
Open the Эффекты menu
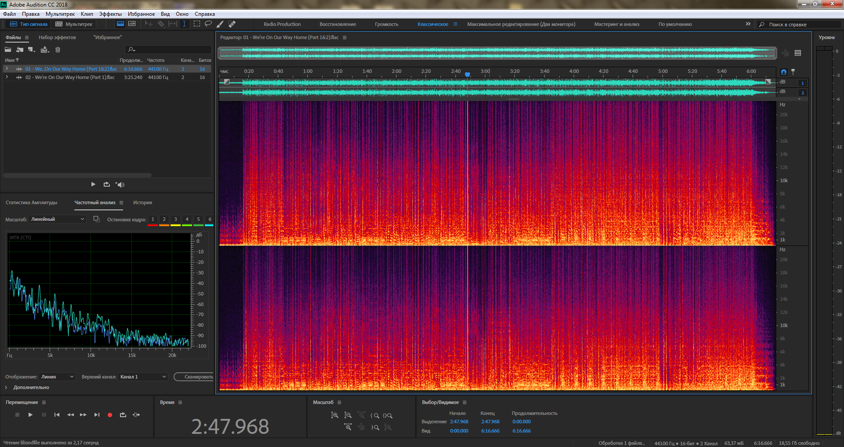point(110,14)
